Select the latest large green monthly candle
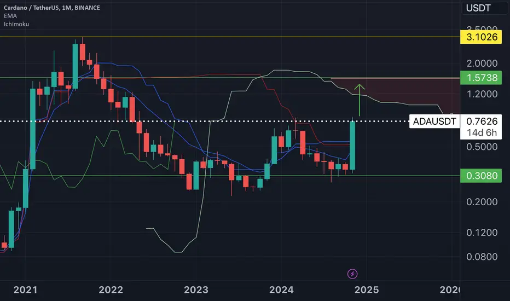This screenshot has height=301, width=510. coord(352,145)
